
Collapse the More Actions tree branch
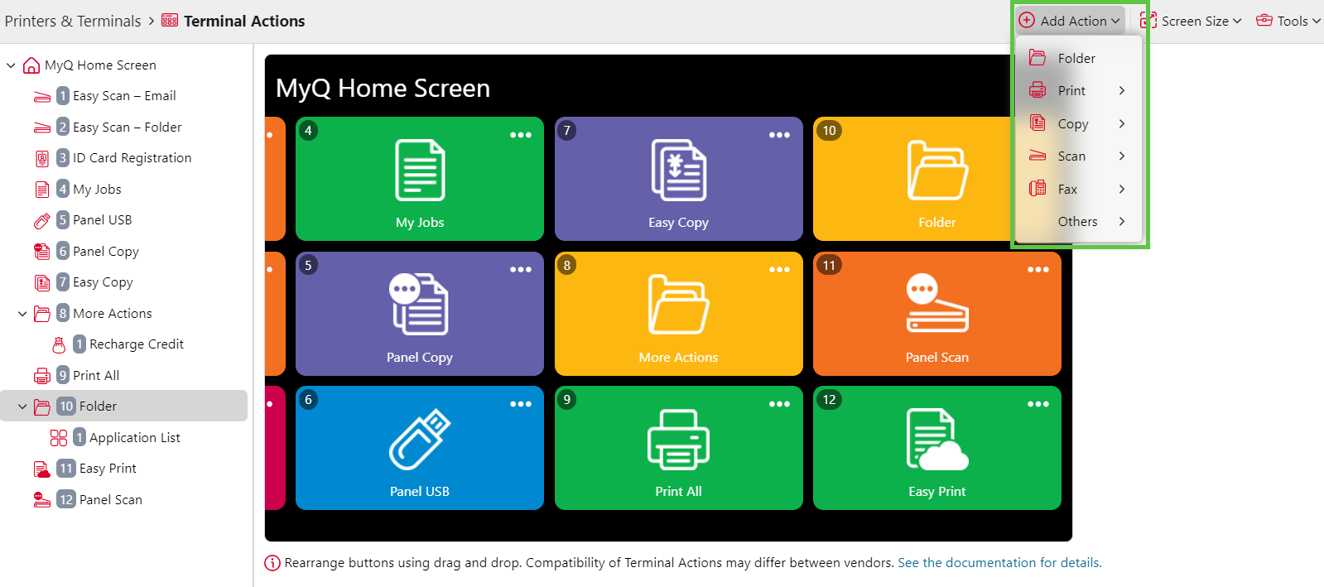(22, 314)
